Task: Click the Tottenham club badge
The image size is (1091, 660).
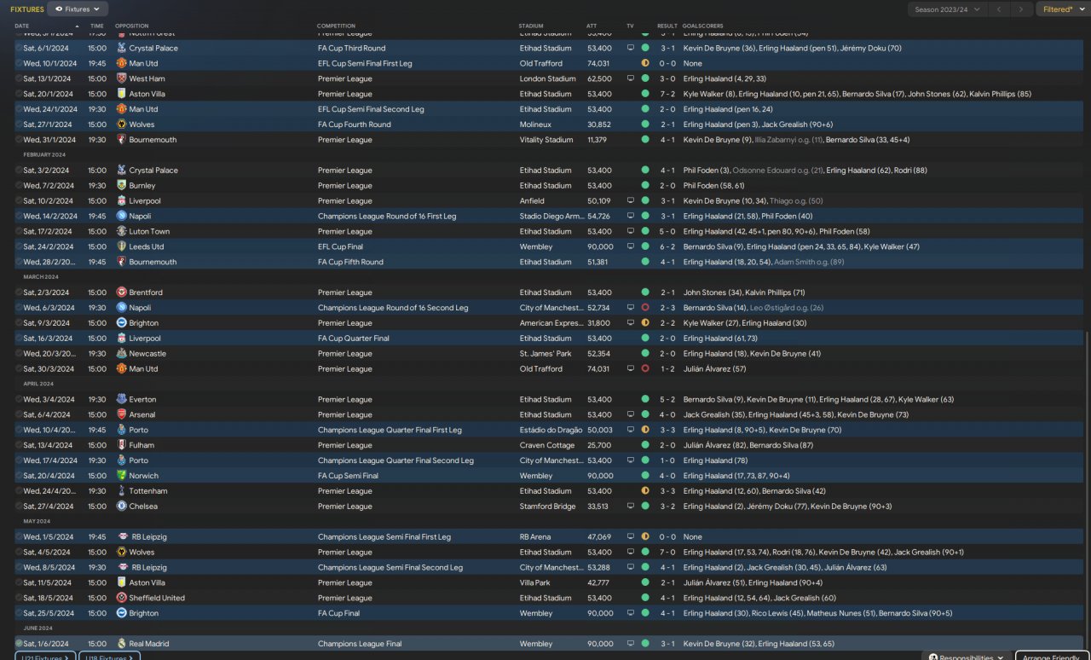Action: [121, 491]
